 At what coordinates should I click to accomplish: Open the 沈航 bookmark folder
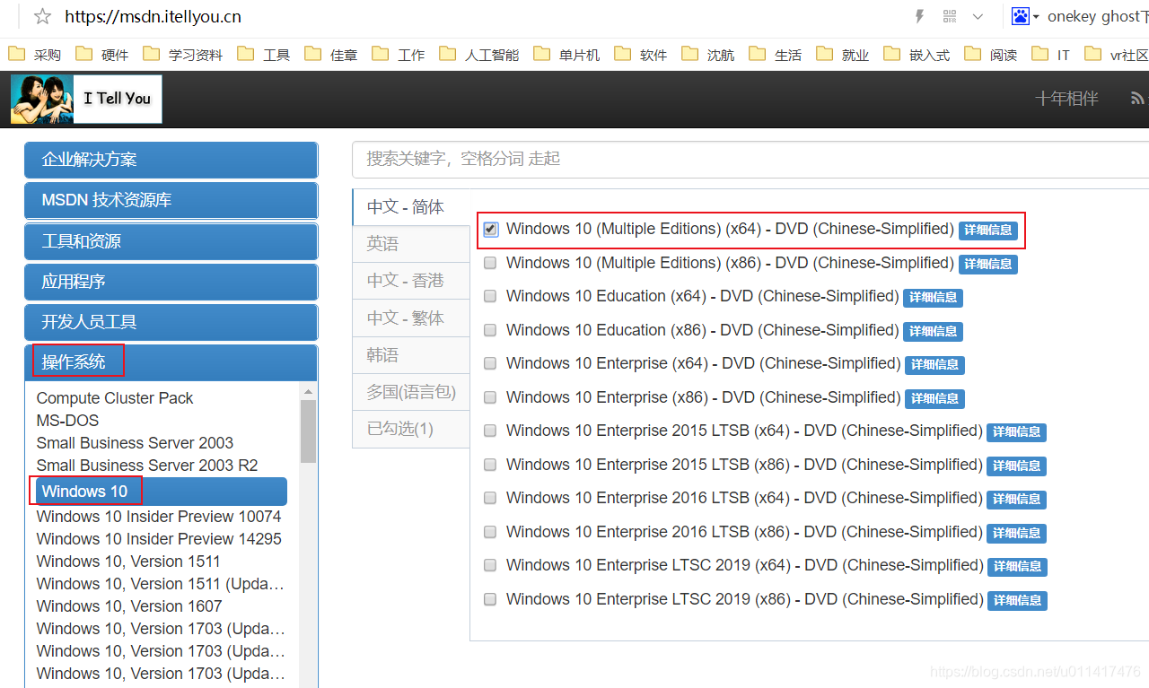(708, 55)
